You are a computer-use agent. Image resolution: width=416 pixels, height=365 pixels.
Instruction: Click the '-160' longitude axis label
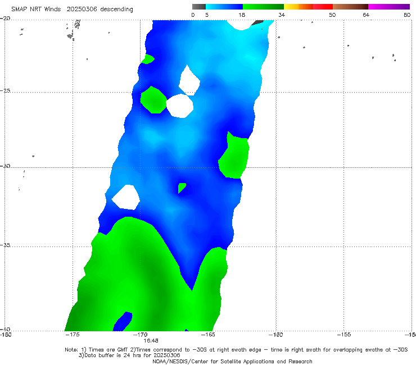click(276, 335)
